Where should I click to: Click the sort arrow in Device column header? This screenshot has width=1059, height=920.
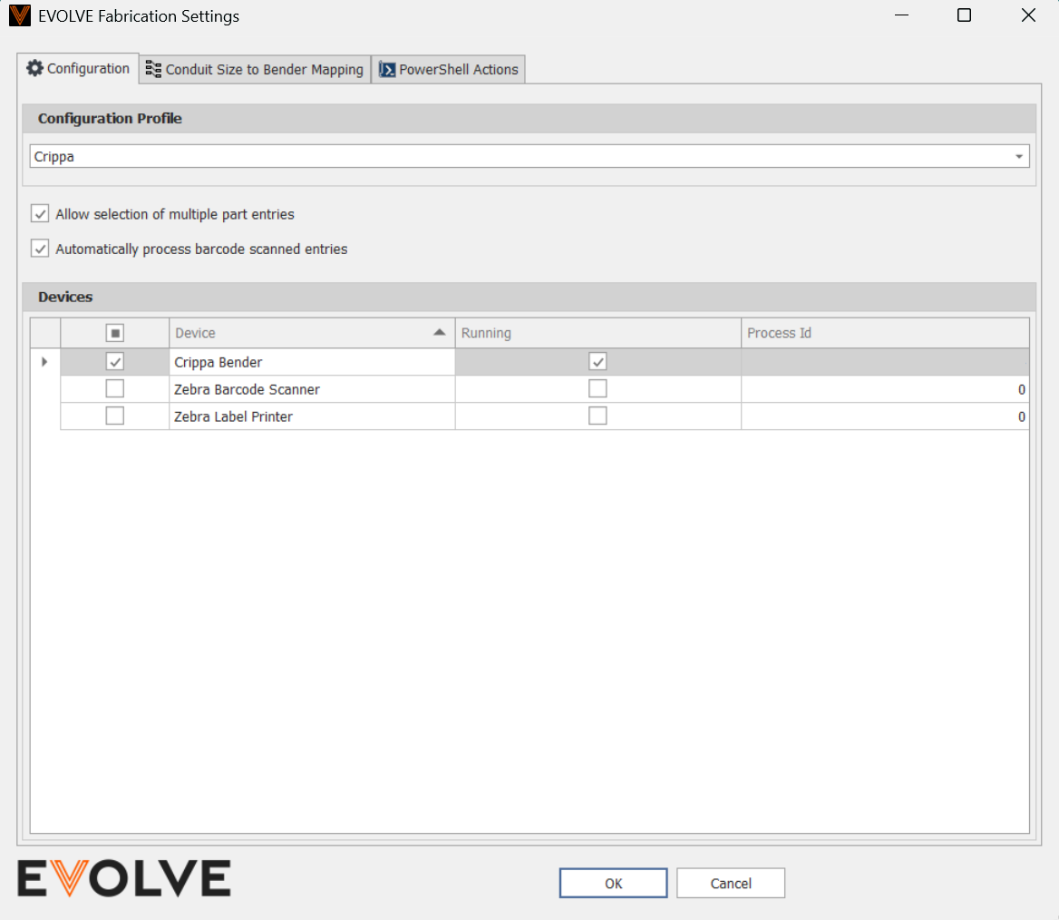click(440, 332)
